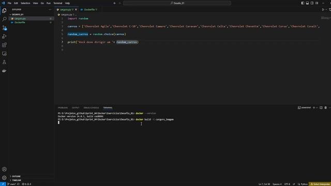
Task: Open the Source Control view
Action: [x=4, y=28]
